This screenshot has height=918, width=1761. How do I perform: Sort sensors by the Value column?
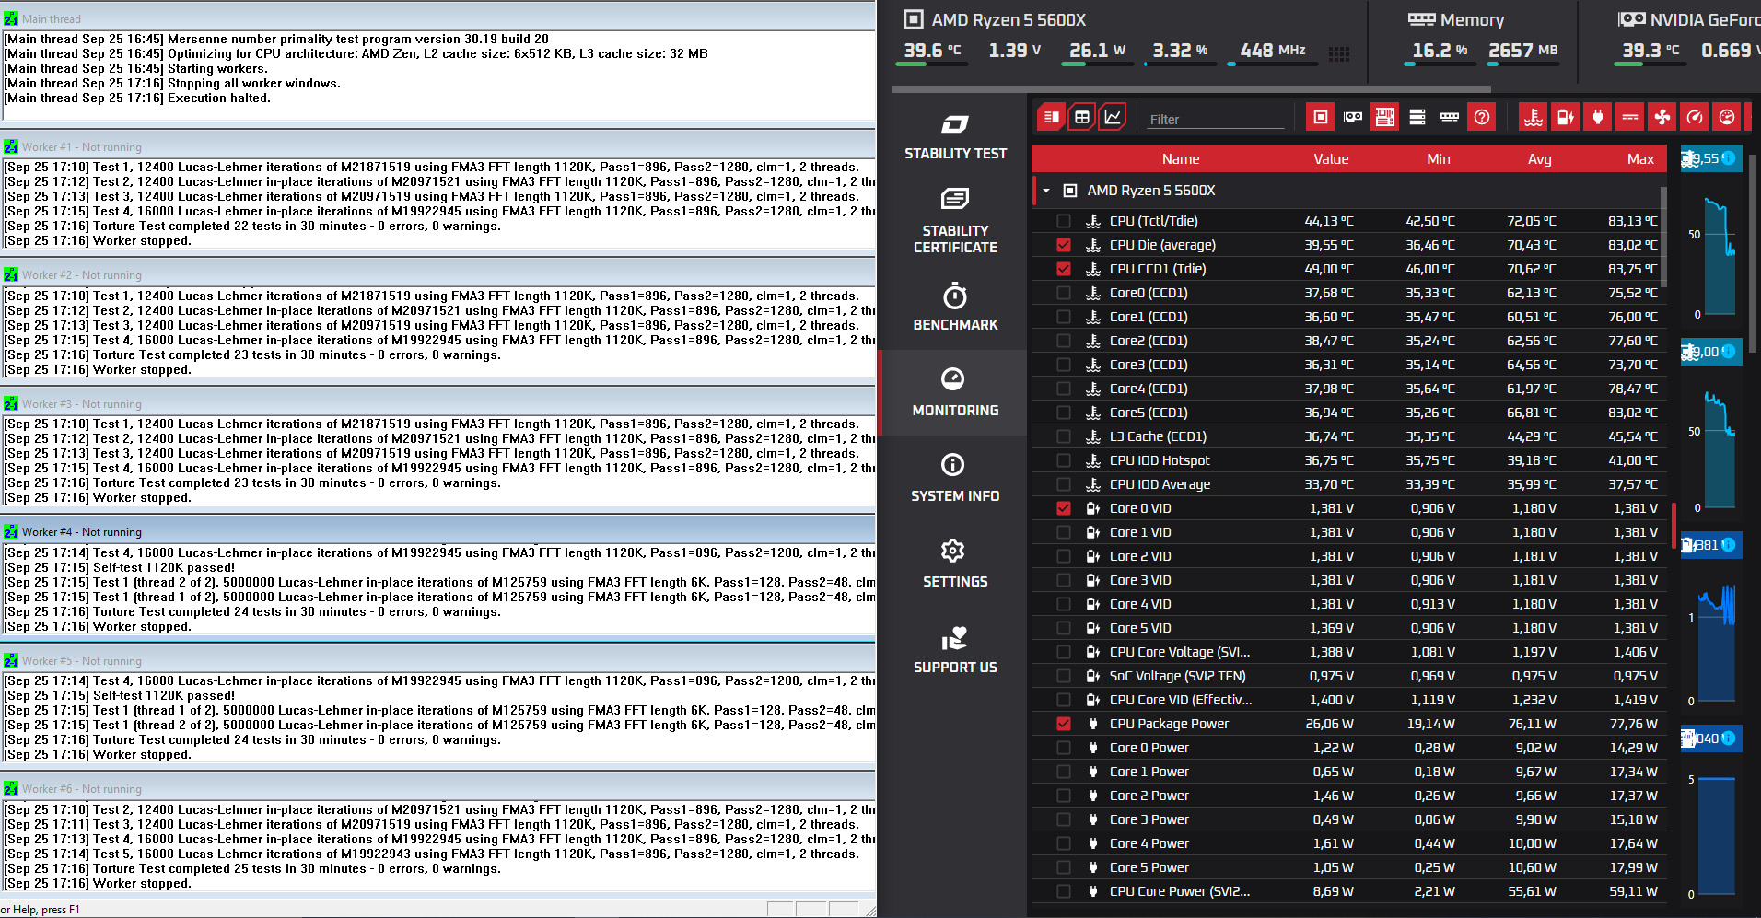click(1331, 159)
